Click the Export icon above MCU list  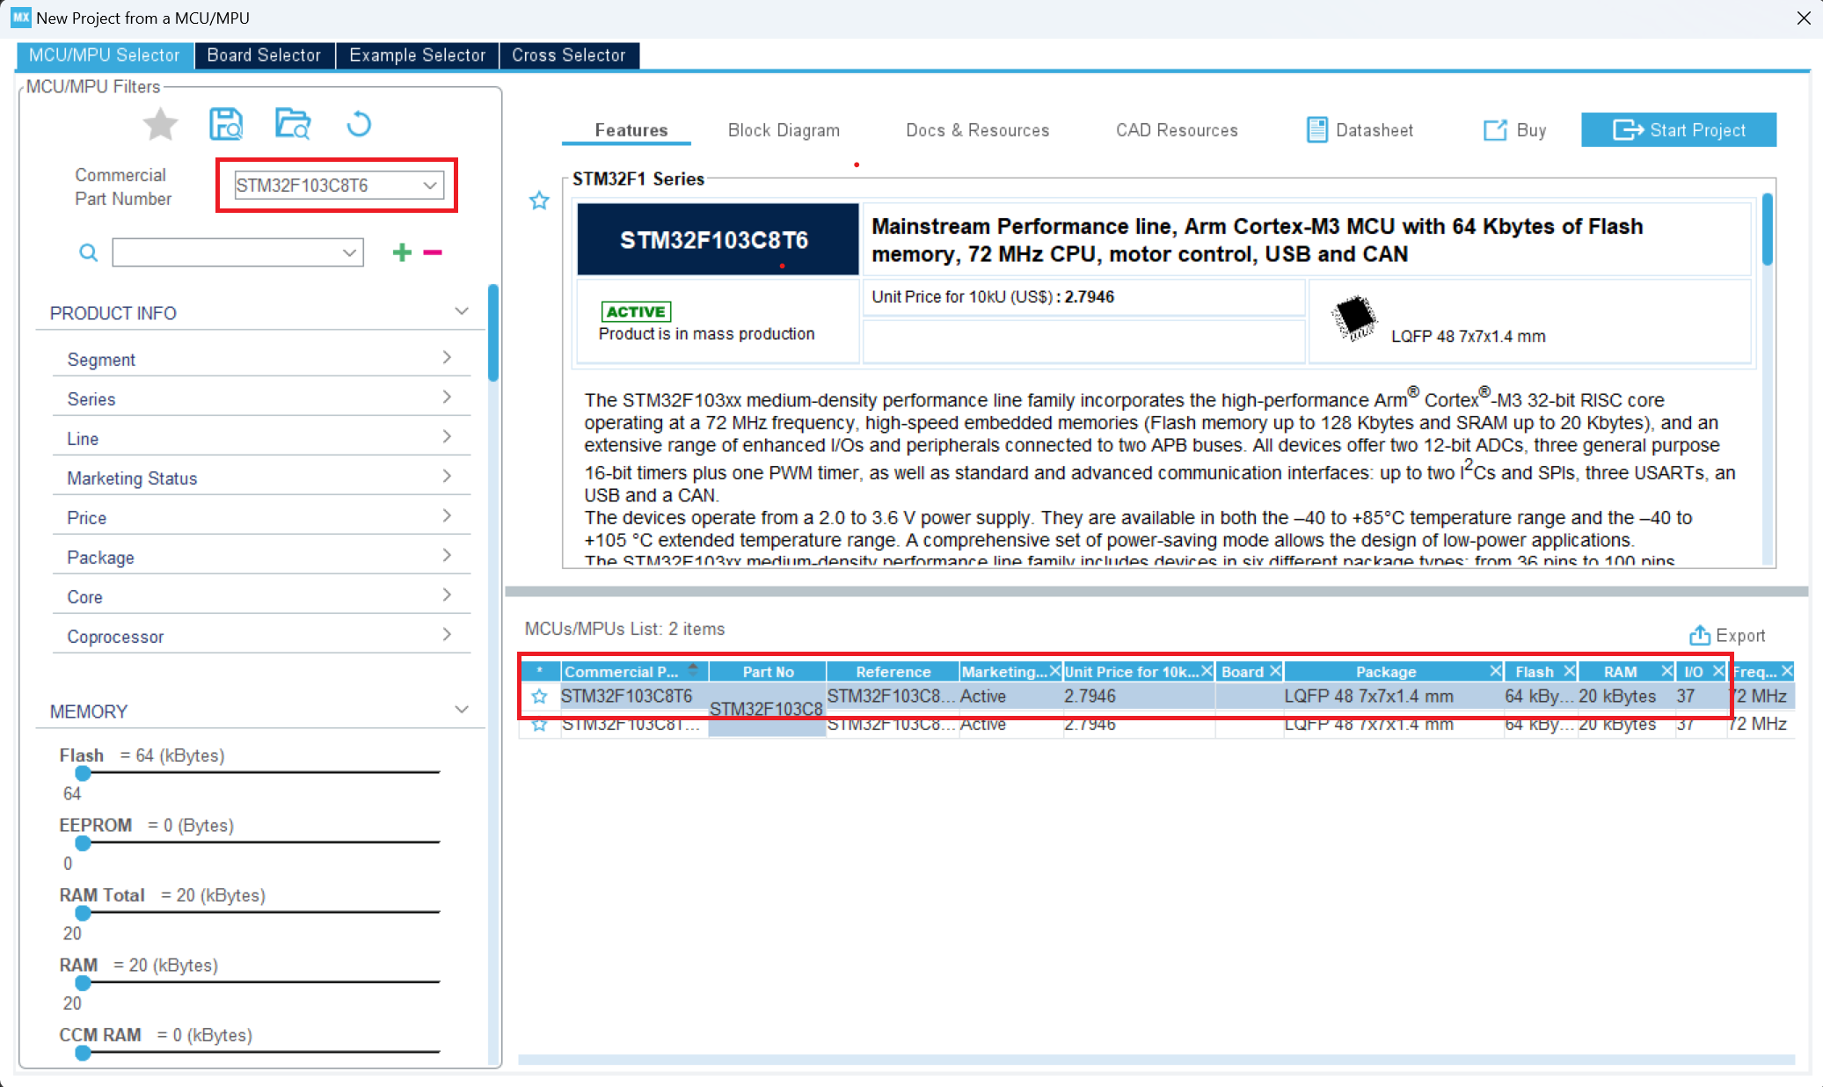[x=1699, y=635]
